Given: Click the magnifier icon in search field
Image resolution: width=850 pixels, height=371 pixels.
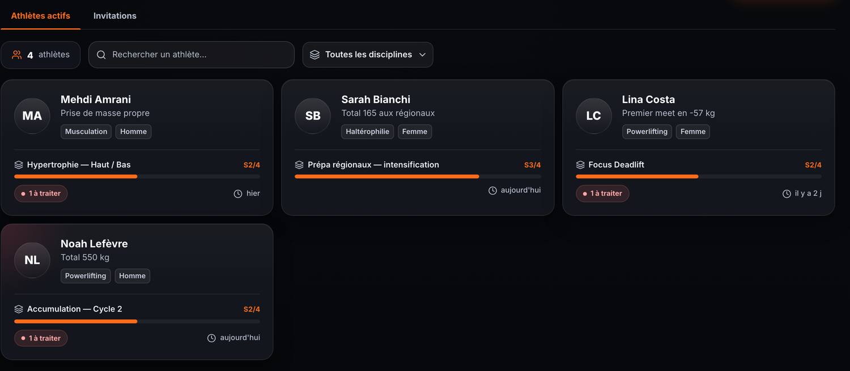Looking at the screenshot, I should point(101,55).
